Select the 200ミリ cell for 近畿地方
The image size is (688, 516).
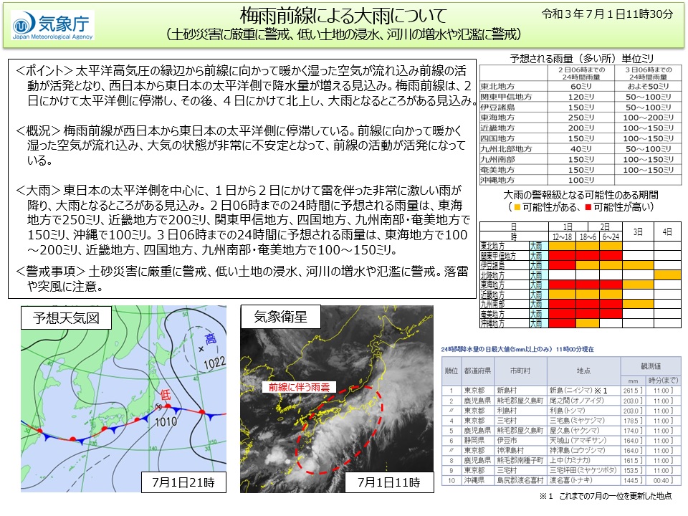581,128
